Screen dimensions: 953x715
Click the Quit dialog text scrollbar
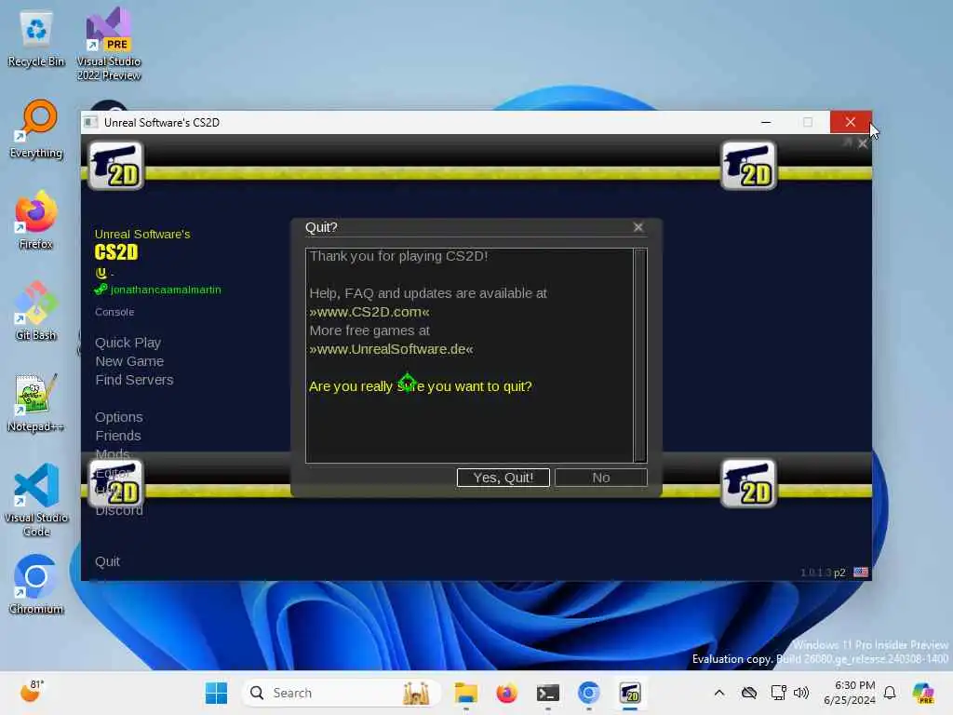coord(639,355)
